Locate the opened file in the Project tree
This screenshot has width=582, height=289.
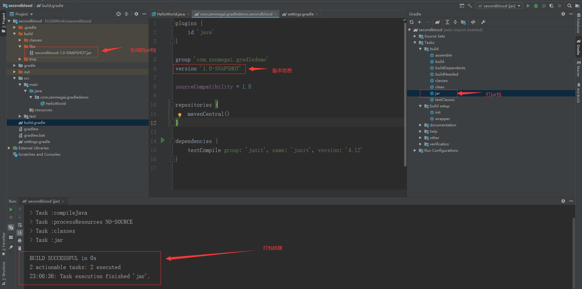point(119,14)
